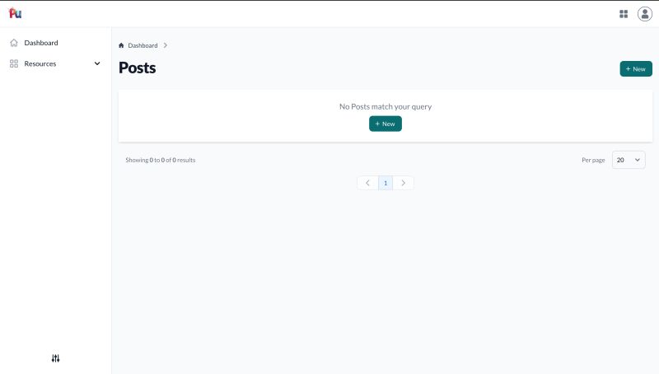Click the breadcrumb chevron separator after Dashboard
This screenshot has height=374, width=659.
[x=166, y=45]
